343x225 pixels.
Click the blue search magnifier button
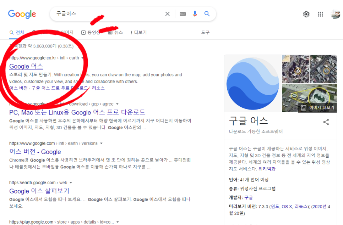[207, 14]
